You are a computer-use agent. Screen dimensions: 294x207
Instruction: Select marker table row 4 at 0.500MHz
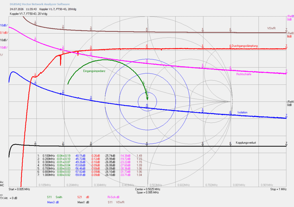pyautogui.click(x=90, y=165)
